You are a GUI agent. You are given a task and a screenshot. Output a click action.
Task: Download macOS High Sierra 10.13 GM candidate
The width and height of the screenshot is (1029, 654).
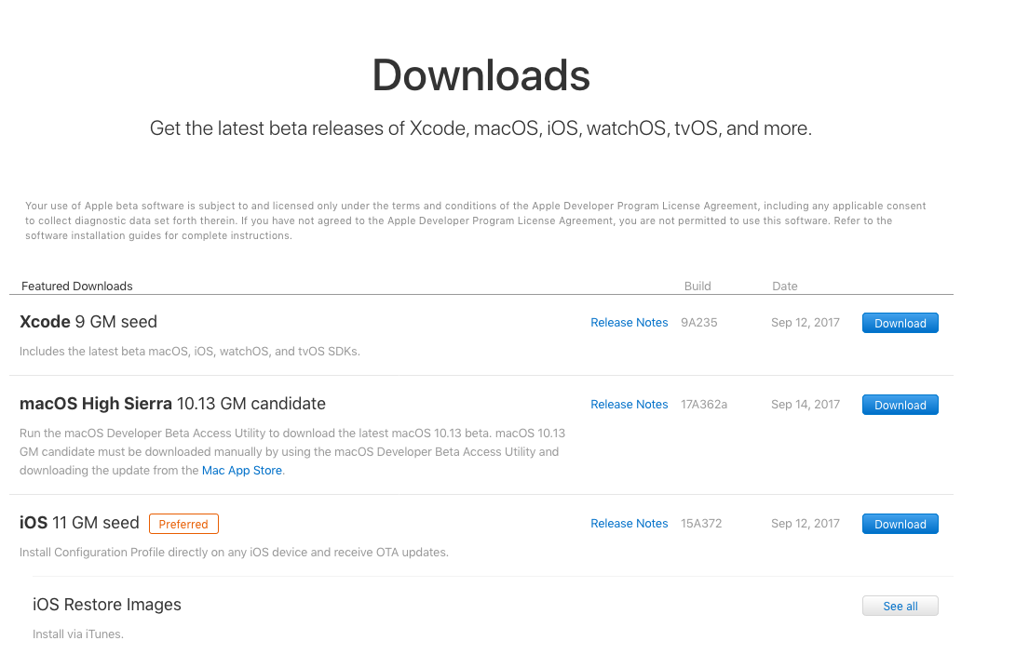pos(900,405)
